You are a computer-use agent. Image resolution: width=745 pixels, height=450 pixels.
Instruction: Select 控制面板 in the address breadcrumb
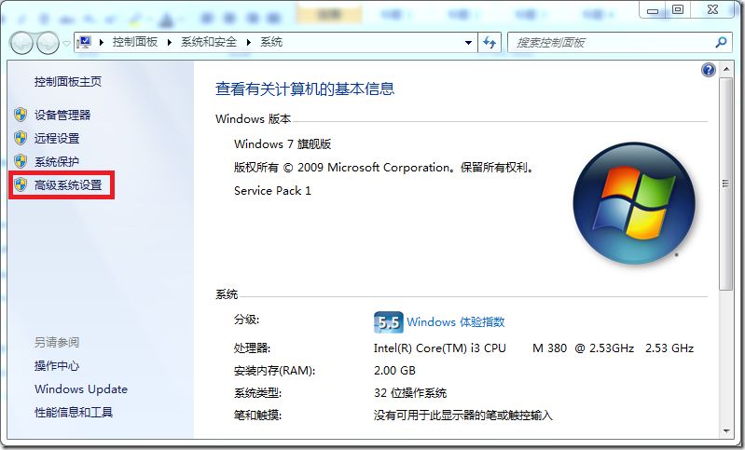(135, 42)
